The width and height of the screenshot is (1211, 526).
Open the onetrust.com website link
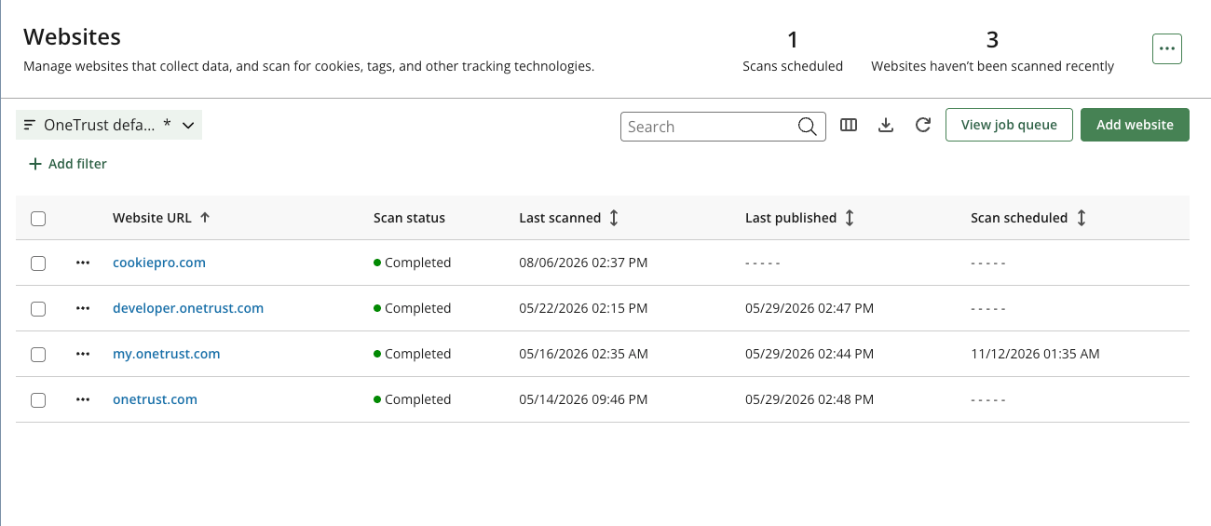pos(155,399)
